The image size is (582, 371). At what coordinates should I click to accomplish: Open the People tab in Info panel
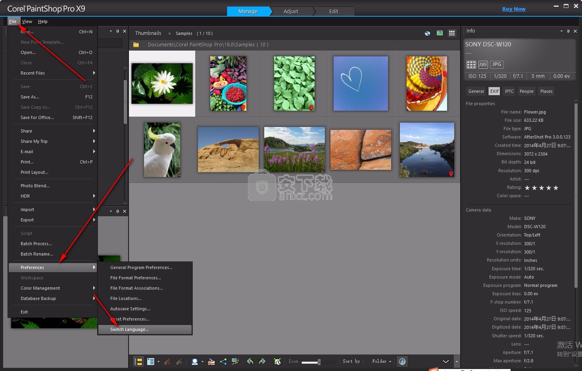point(526,91)
